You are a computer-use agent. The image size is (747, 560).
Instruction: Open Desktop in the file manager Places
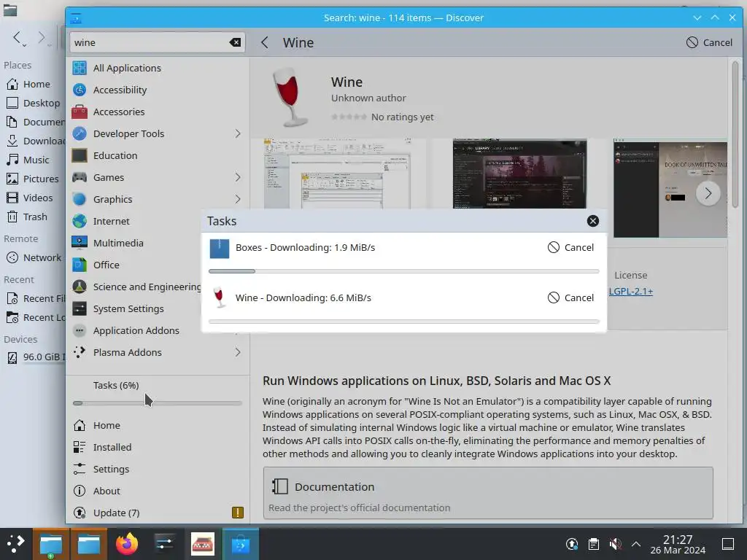tap(34, 104)
